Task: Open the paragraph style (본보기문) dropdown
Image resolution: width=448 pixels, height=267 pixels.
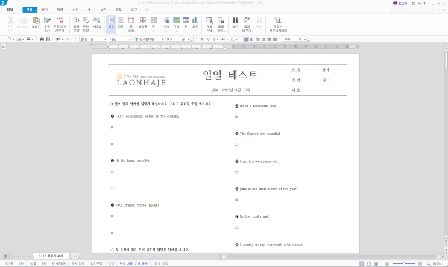Action: click(105, 39)
